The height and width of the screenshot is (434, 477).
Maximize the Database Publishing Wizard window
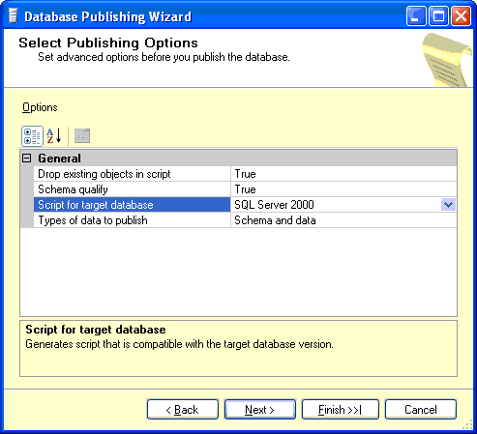click(438, 15)
